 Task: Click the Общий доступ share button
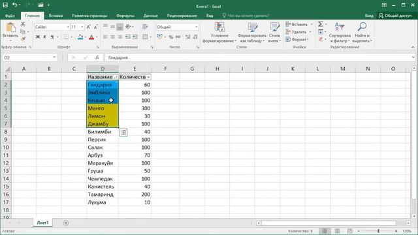click(395, 16)
